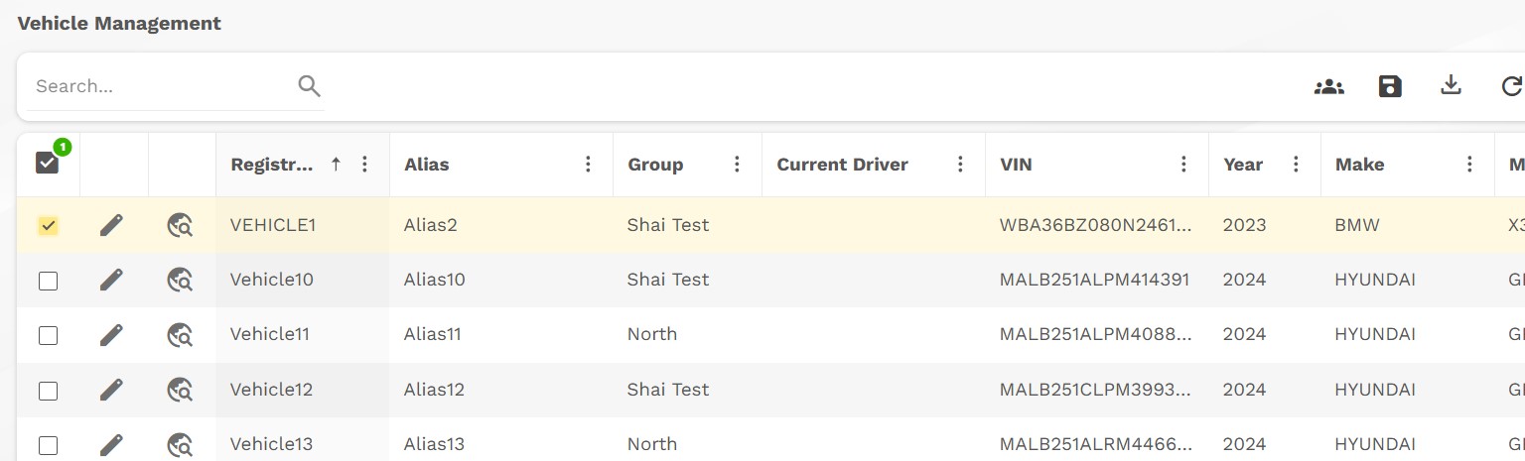
Task: Focus the Search input field
Action: coord(159,86)
